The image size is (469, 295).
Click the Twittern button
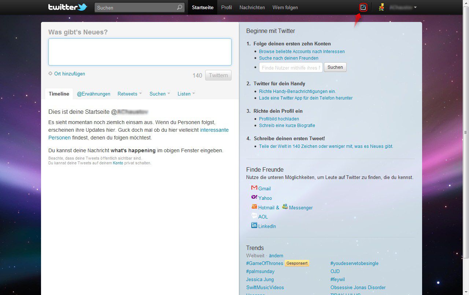point(218,75)
